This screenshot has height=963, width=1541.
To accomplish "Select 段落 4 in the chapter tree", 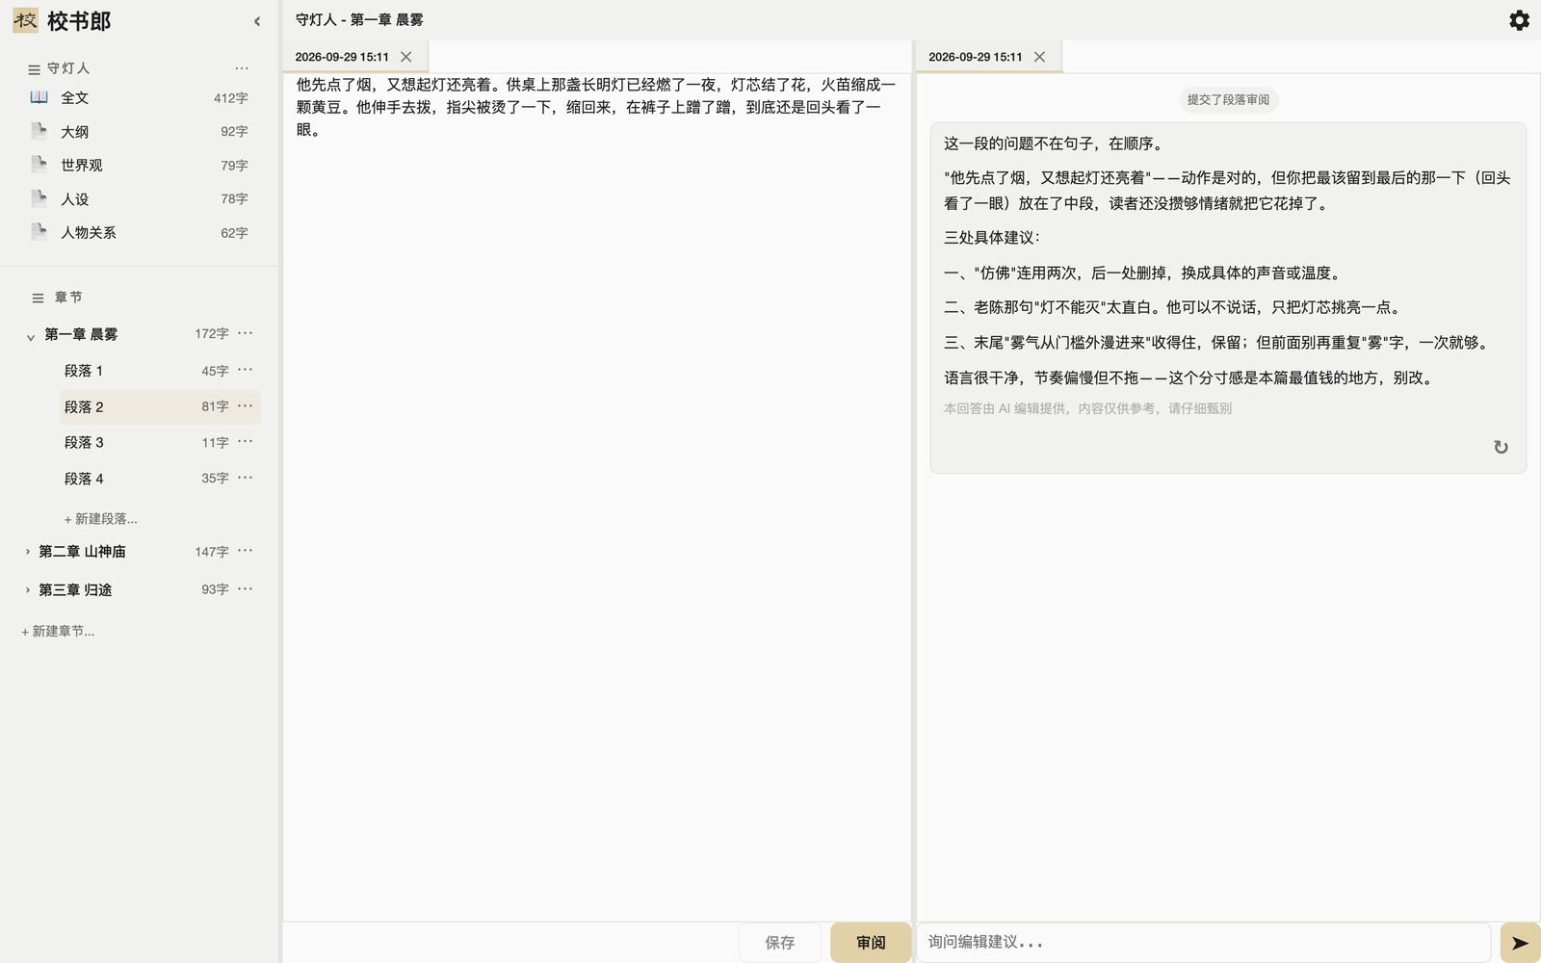I will pos(160,479).
